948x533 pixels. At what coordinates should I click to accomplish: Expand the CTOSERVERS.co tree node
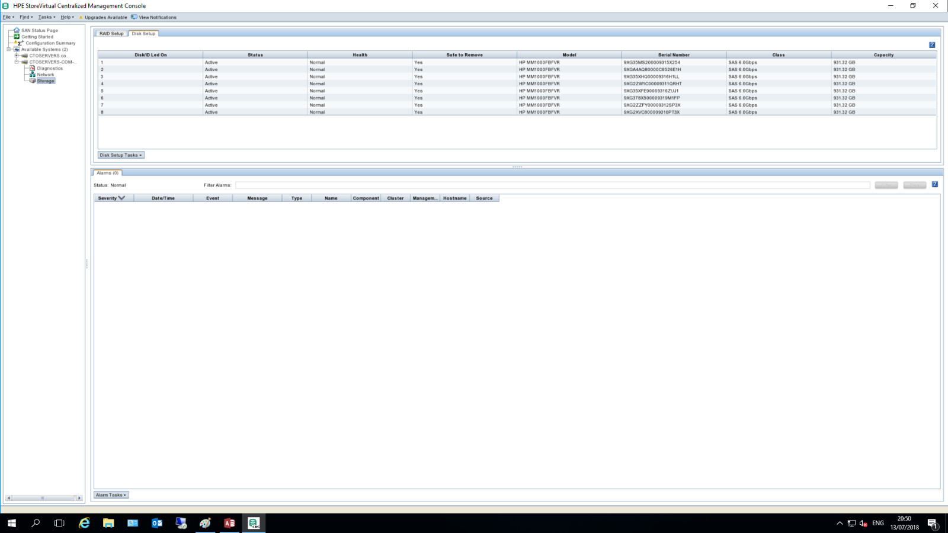point(17,56)
